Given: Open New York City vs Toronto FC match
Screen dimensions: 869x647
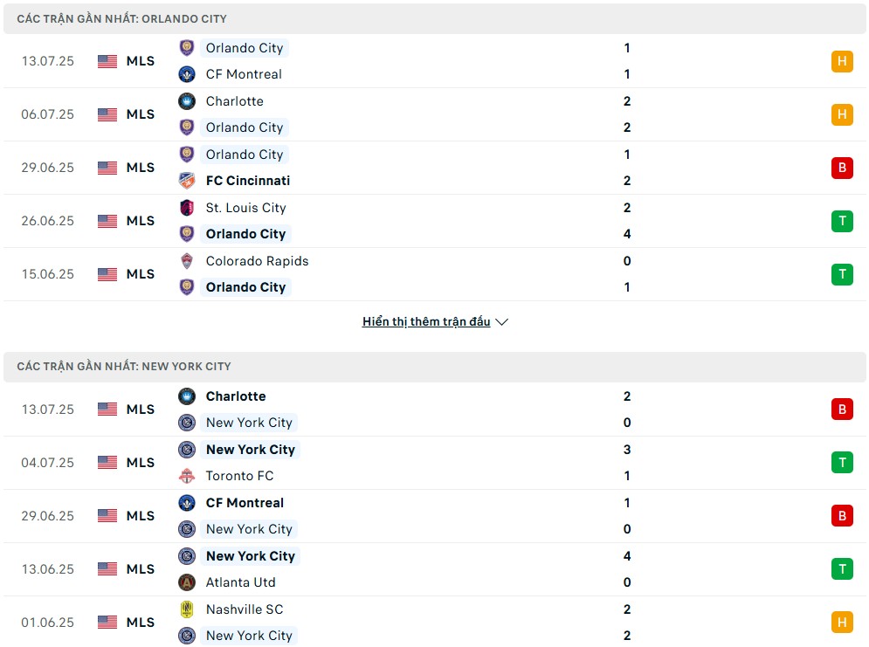Looking at the screenshot, I should pos(435,463).
